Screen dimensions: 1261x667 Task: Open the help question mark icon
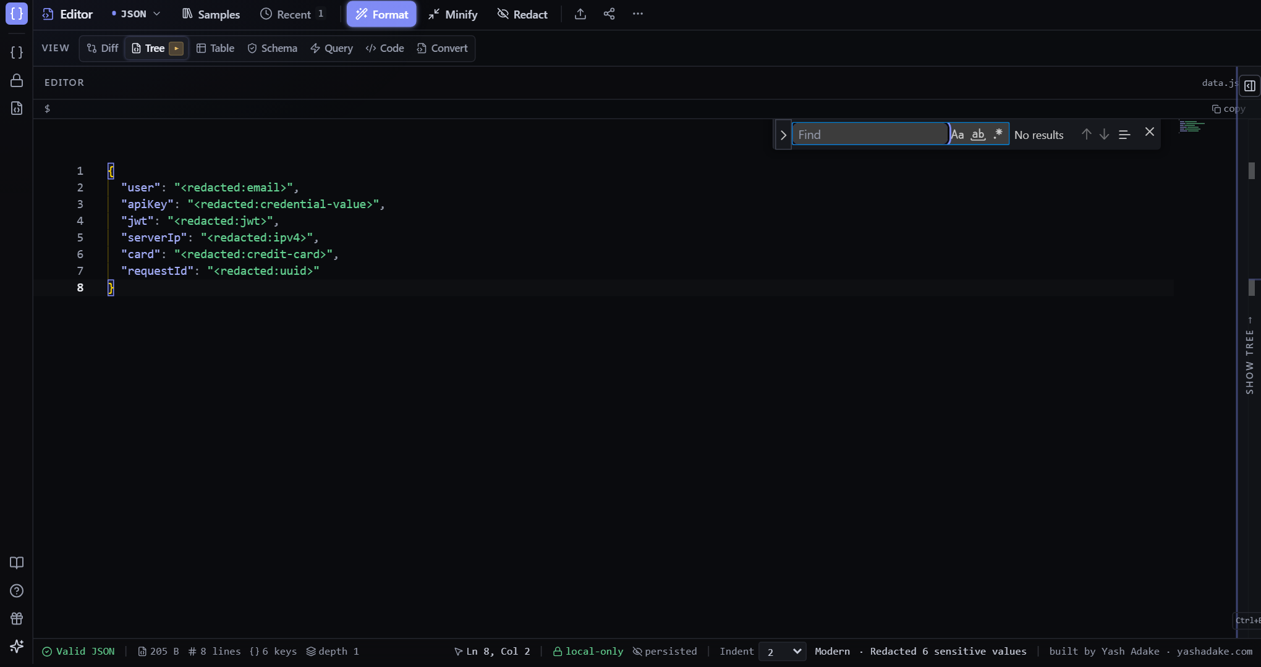point(17,590)
